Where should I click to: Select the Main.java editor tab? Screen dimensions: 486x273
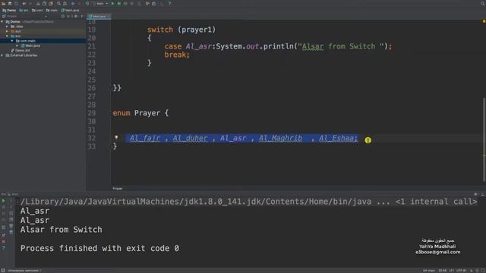(x=99, y=16)
